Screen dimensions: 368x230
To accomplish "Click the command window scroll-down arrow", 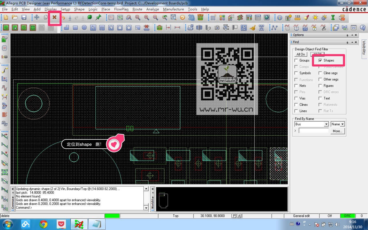I will pos(146,208).
